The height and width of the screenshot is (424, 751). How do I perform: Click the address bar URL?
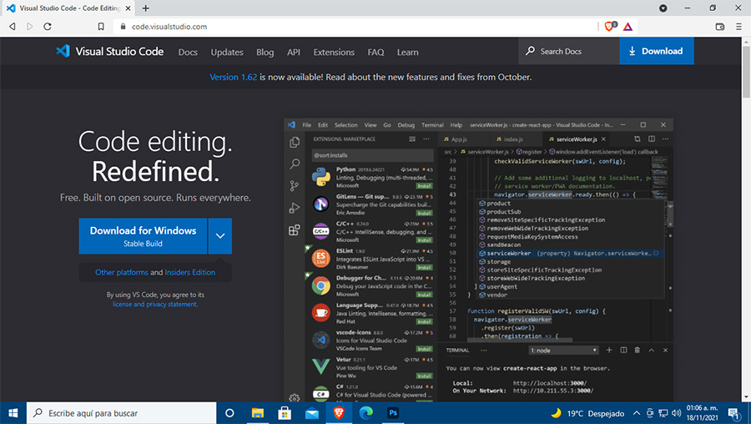coord(169,27)
